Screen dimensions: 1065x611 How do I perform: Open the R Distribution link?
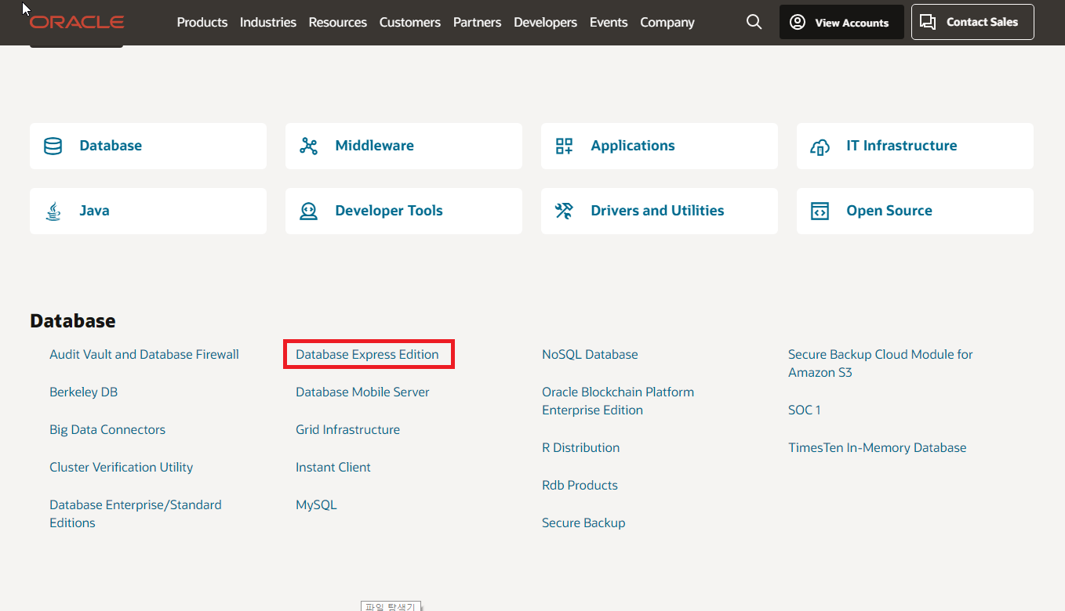click(x=580, y=447)
